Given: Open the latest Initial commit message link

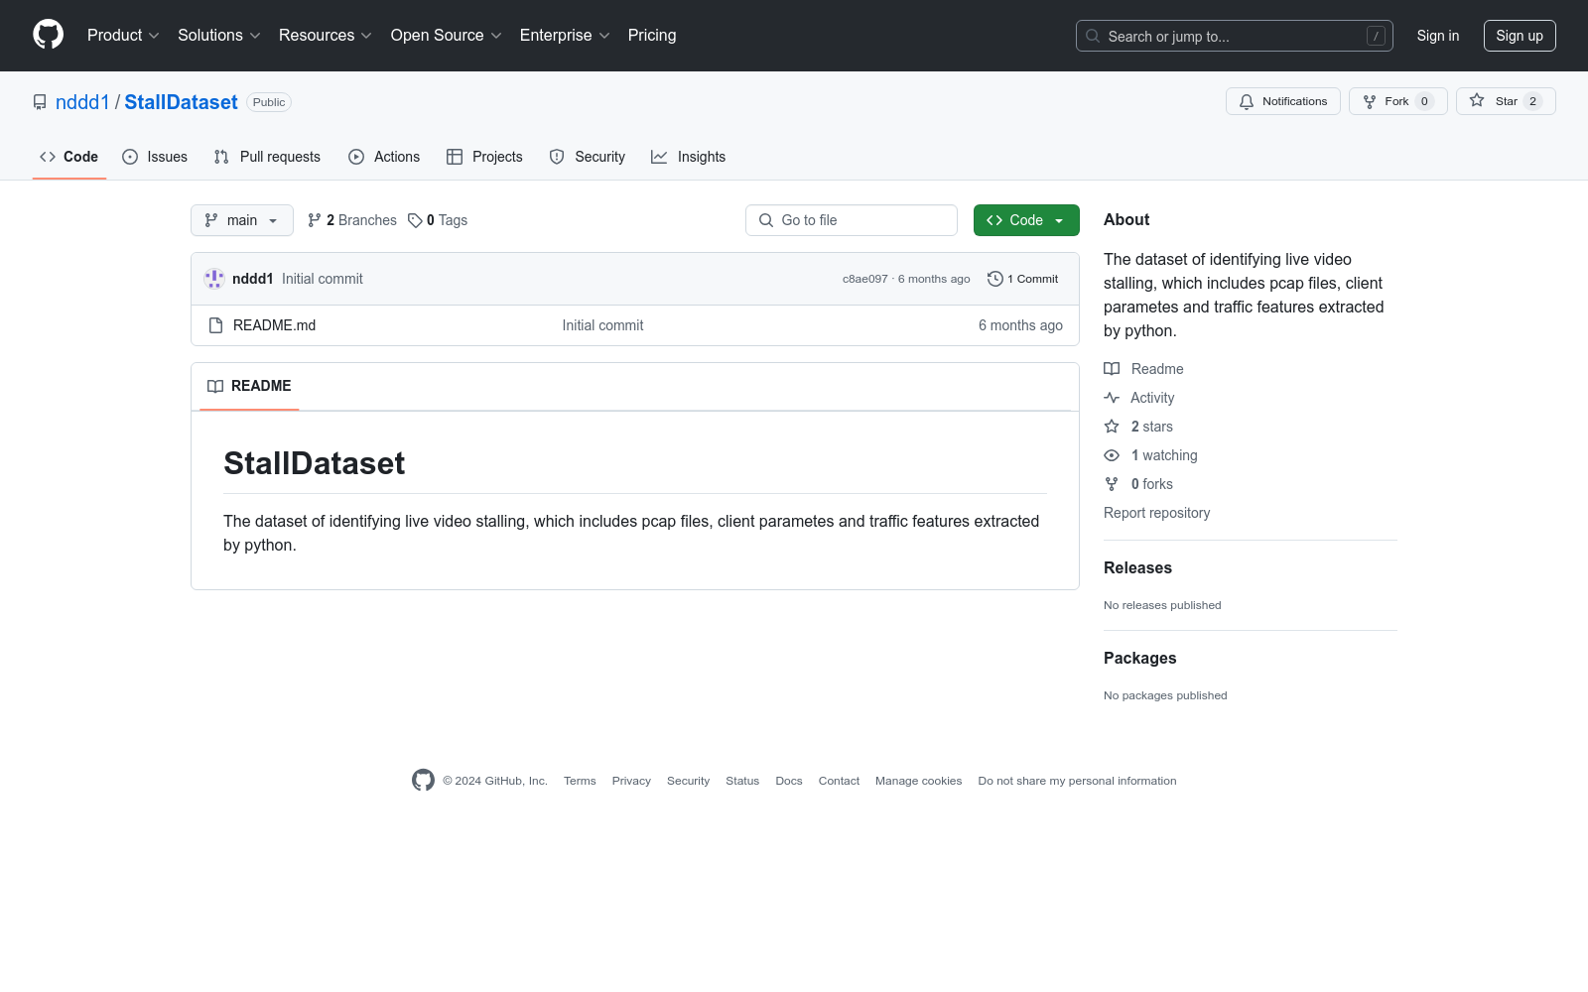Looking at the screenshot, I should [x=323, y=279].
